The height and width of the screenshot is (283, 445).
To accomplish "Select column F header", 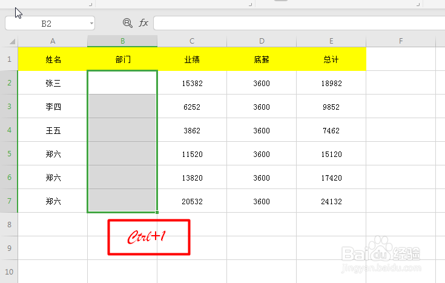I will pyautogui.click(x=401, y=41).
